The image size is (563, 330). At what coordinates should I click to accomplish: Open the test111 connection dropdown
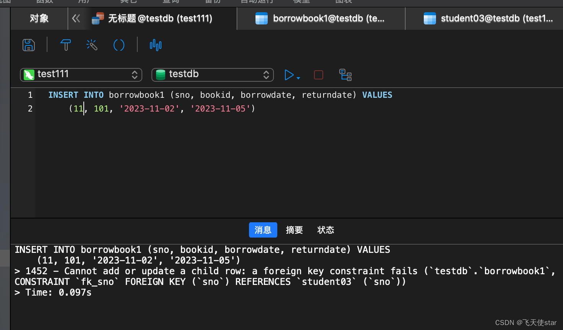point(81,74)
